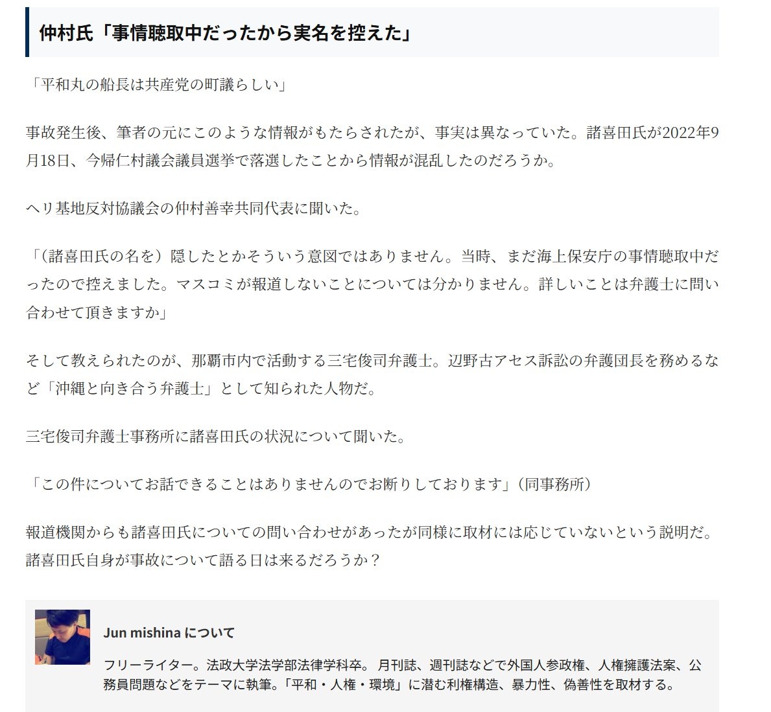Open the 'Jun mishina について' author link
Image resolution: width=771 pixels, height=712 pixels.
[x=169, y=632]
